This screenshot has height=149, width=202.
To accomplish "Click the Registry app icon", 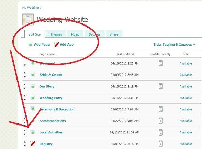I will (x=32, y=144).
